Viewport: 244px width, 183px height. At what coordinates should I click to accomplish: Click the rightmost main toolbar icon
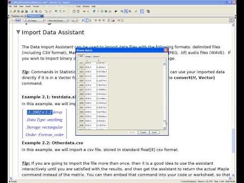[148, 11]
